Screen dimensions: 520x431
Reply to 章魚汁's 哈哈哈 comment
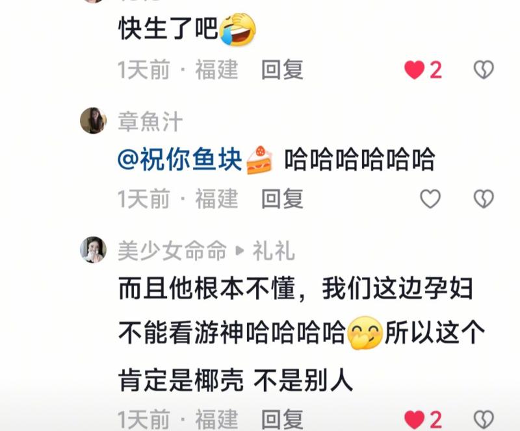pos(282,199)
